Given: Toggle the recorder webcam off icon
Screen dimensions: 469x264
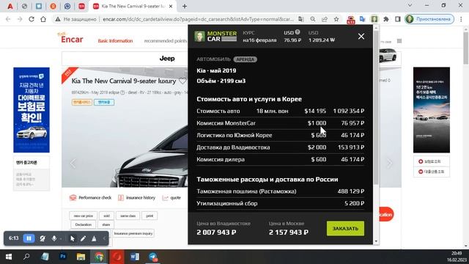Looking at the screenshot, I should pyautogui.click(x=43, y=238).
